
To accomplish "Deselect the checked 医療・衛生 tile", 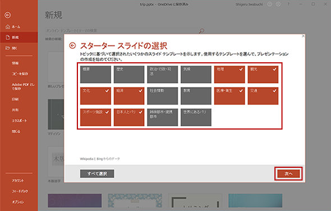I will click(229, 96).
